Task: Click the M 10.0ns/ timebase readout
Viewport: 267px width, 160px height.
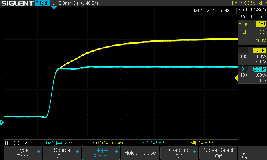Action: tap(61, 3)
